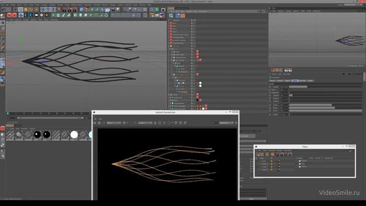The width and height of the screenshot is (366, 206).
Task: Select the Spline Pen tool
Action: click(87, 9)
